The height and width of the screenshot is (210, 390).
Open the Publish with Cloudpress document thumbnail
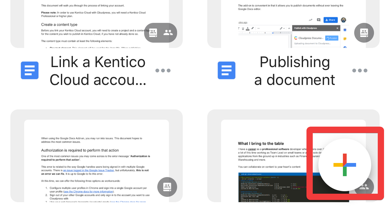[294, 24]
